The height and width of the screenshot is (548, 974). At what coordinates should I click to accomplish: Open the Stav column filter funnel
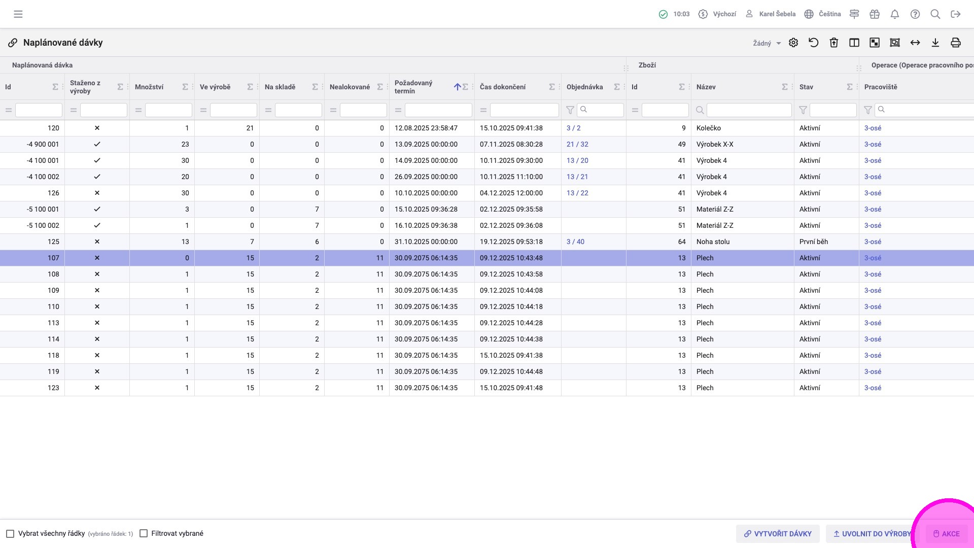pos(803,110)
